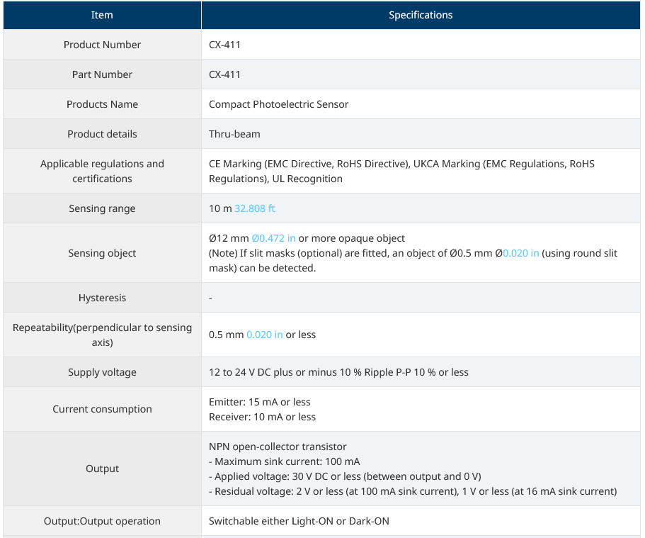Click the Thru-beam product details value
This screenshot has width=645, height=538.
point(234,134)
